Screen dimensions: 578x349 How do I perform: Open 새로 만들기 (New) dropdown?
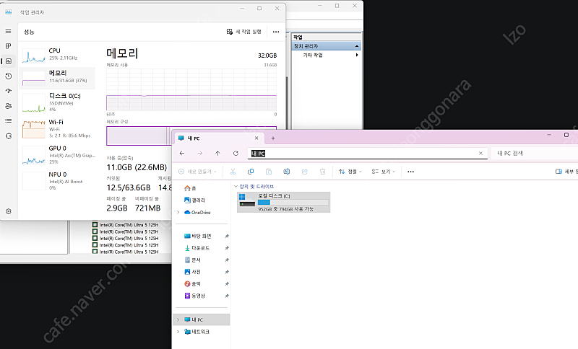coord(197,172)
